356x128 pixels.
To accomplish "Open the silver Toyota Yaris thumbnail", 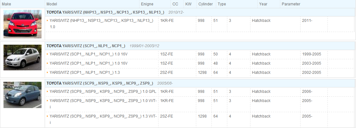I will (23, 57).
